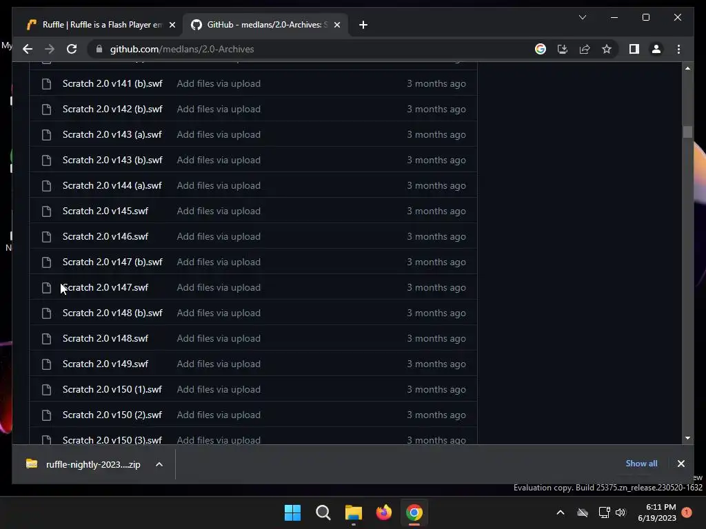Click the address bar URL field
706x529 pixels.
click(311, 49)
